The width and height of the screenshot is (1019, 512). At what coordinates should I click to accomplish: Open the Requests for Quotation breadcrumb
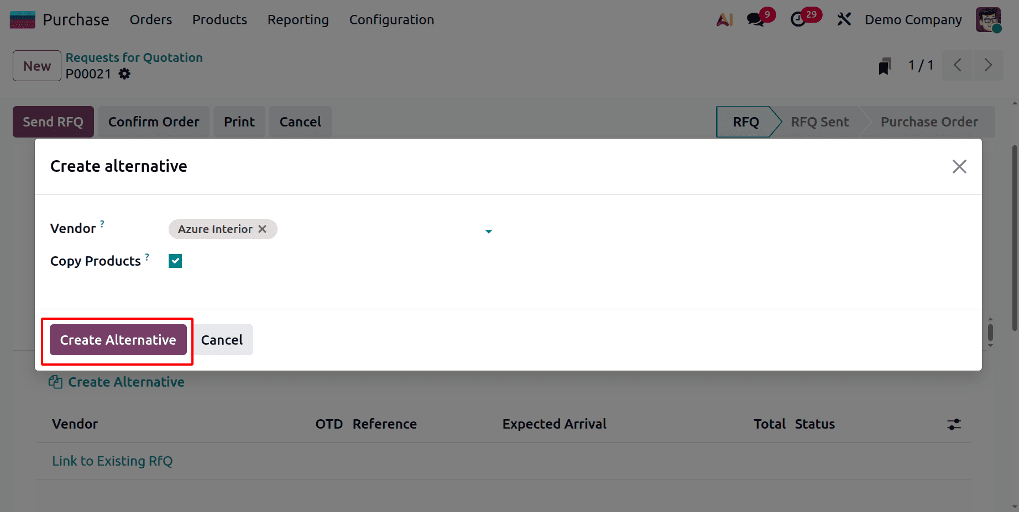click(134, 57)
